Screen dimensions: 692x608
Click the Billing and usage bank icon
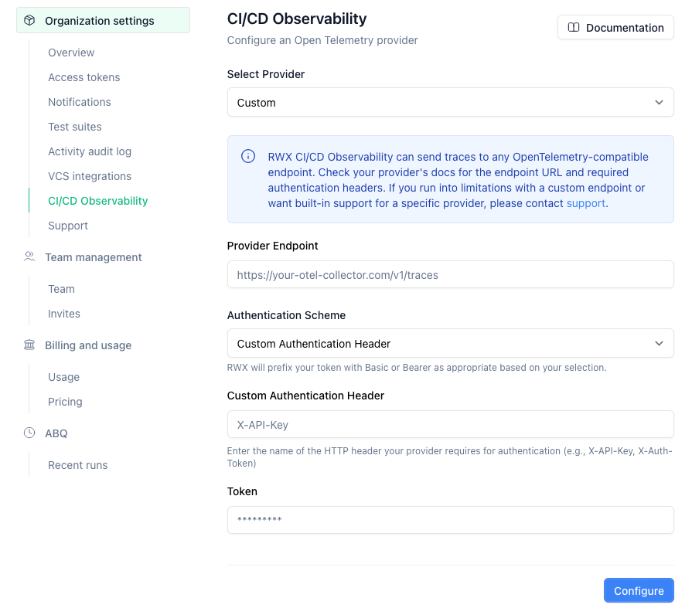(x=29, y=345)
